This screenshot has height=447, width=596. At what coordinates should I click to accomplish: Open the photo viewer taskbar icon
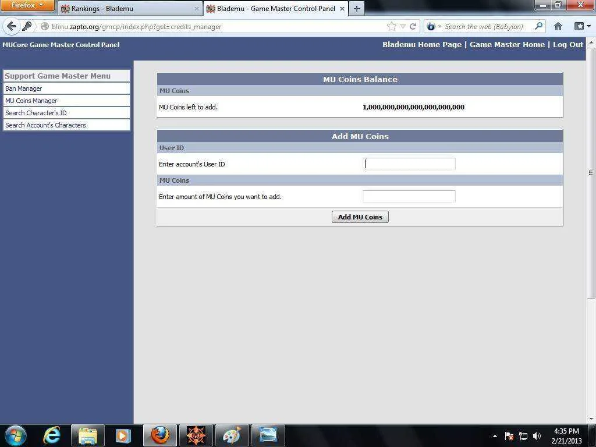pos(268,435)
